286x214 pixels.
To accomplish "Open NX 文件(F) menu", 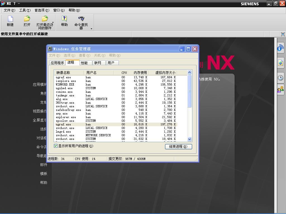I will click(x=9, y=10).
